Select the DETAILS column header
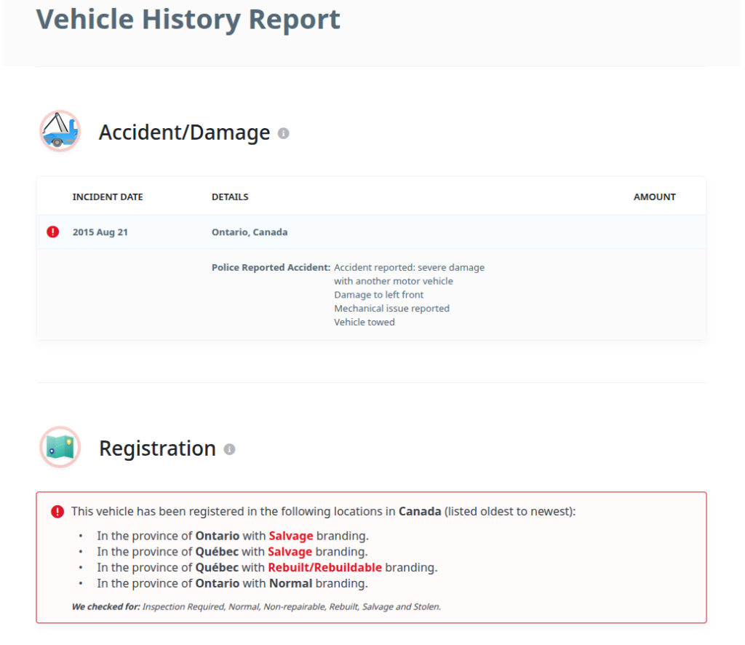 tap(230, 197)
